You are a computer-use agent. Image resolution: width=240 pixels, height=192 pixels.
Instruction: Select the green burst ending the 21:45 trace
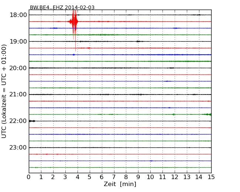tap(208, 114)
